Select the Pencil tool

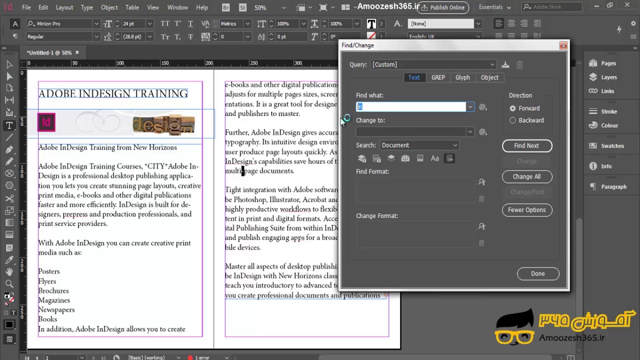9,161
